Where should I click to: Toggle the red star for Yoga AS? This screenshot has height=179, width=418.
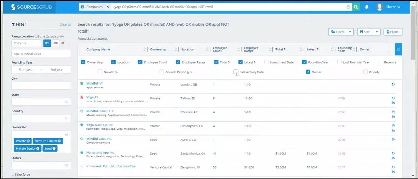82,97
